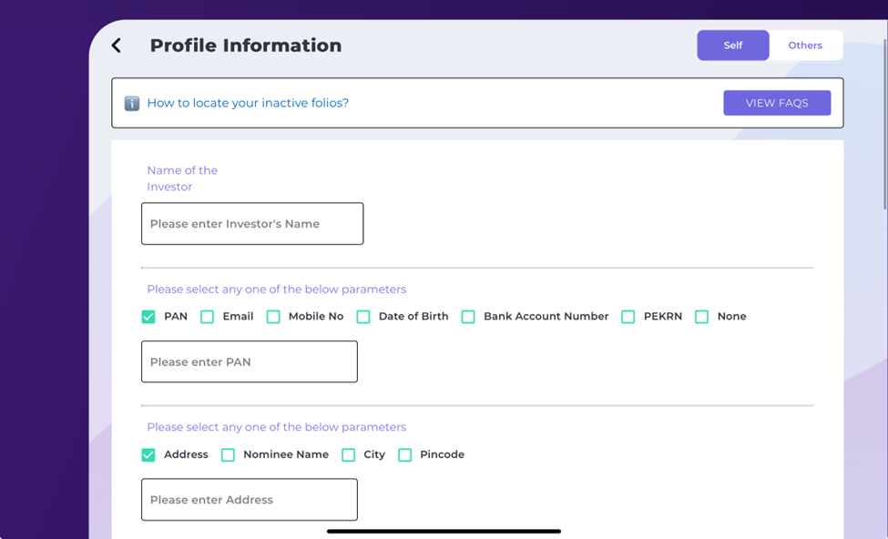This screenshot has width=888, height=539.
Task: Uncheck the PAN checkbox
Action: pyautogui.click(x=148, y=317)
